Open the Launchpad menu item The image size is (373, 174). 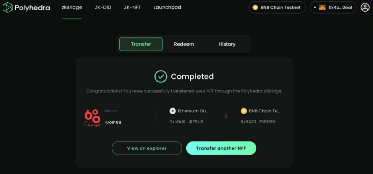(x=167, y=8)
